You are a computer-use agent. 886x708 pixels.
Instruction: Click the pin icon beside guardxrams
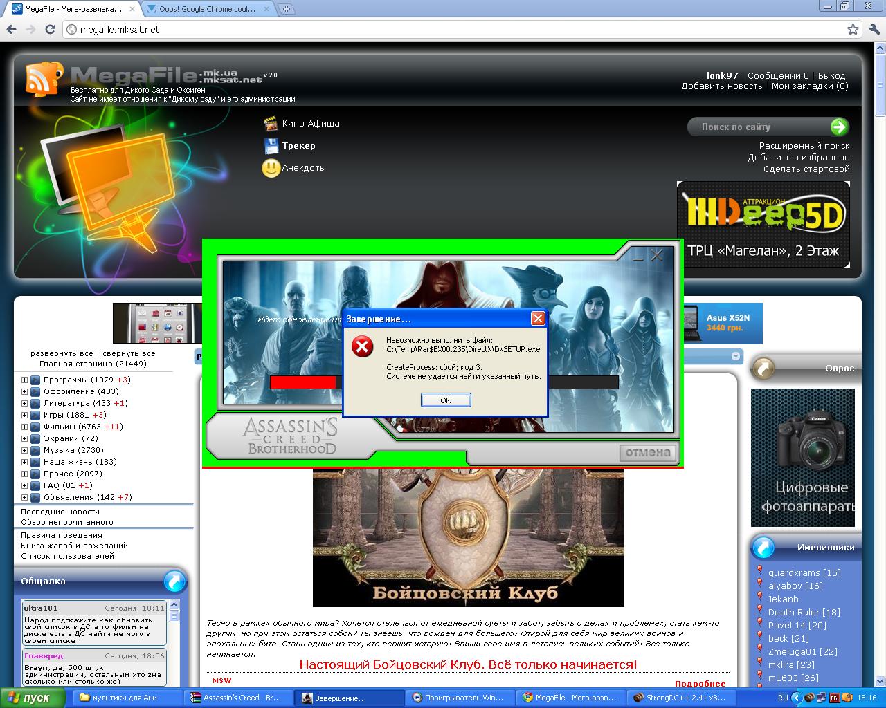[759, 572]
